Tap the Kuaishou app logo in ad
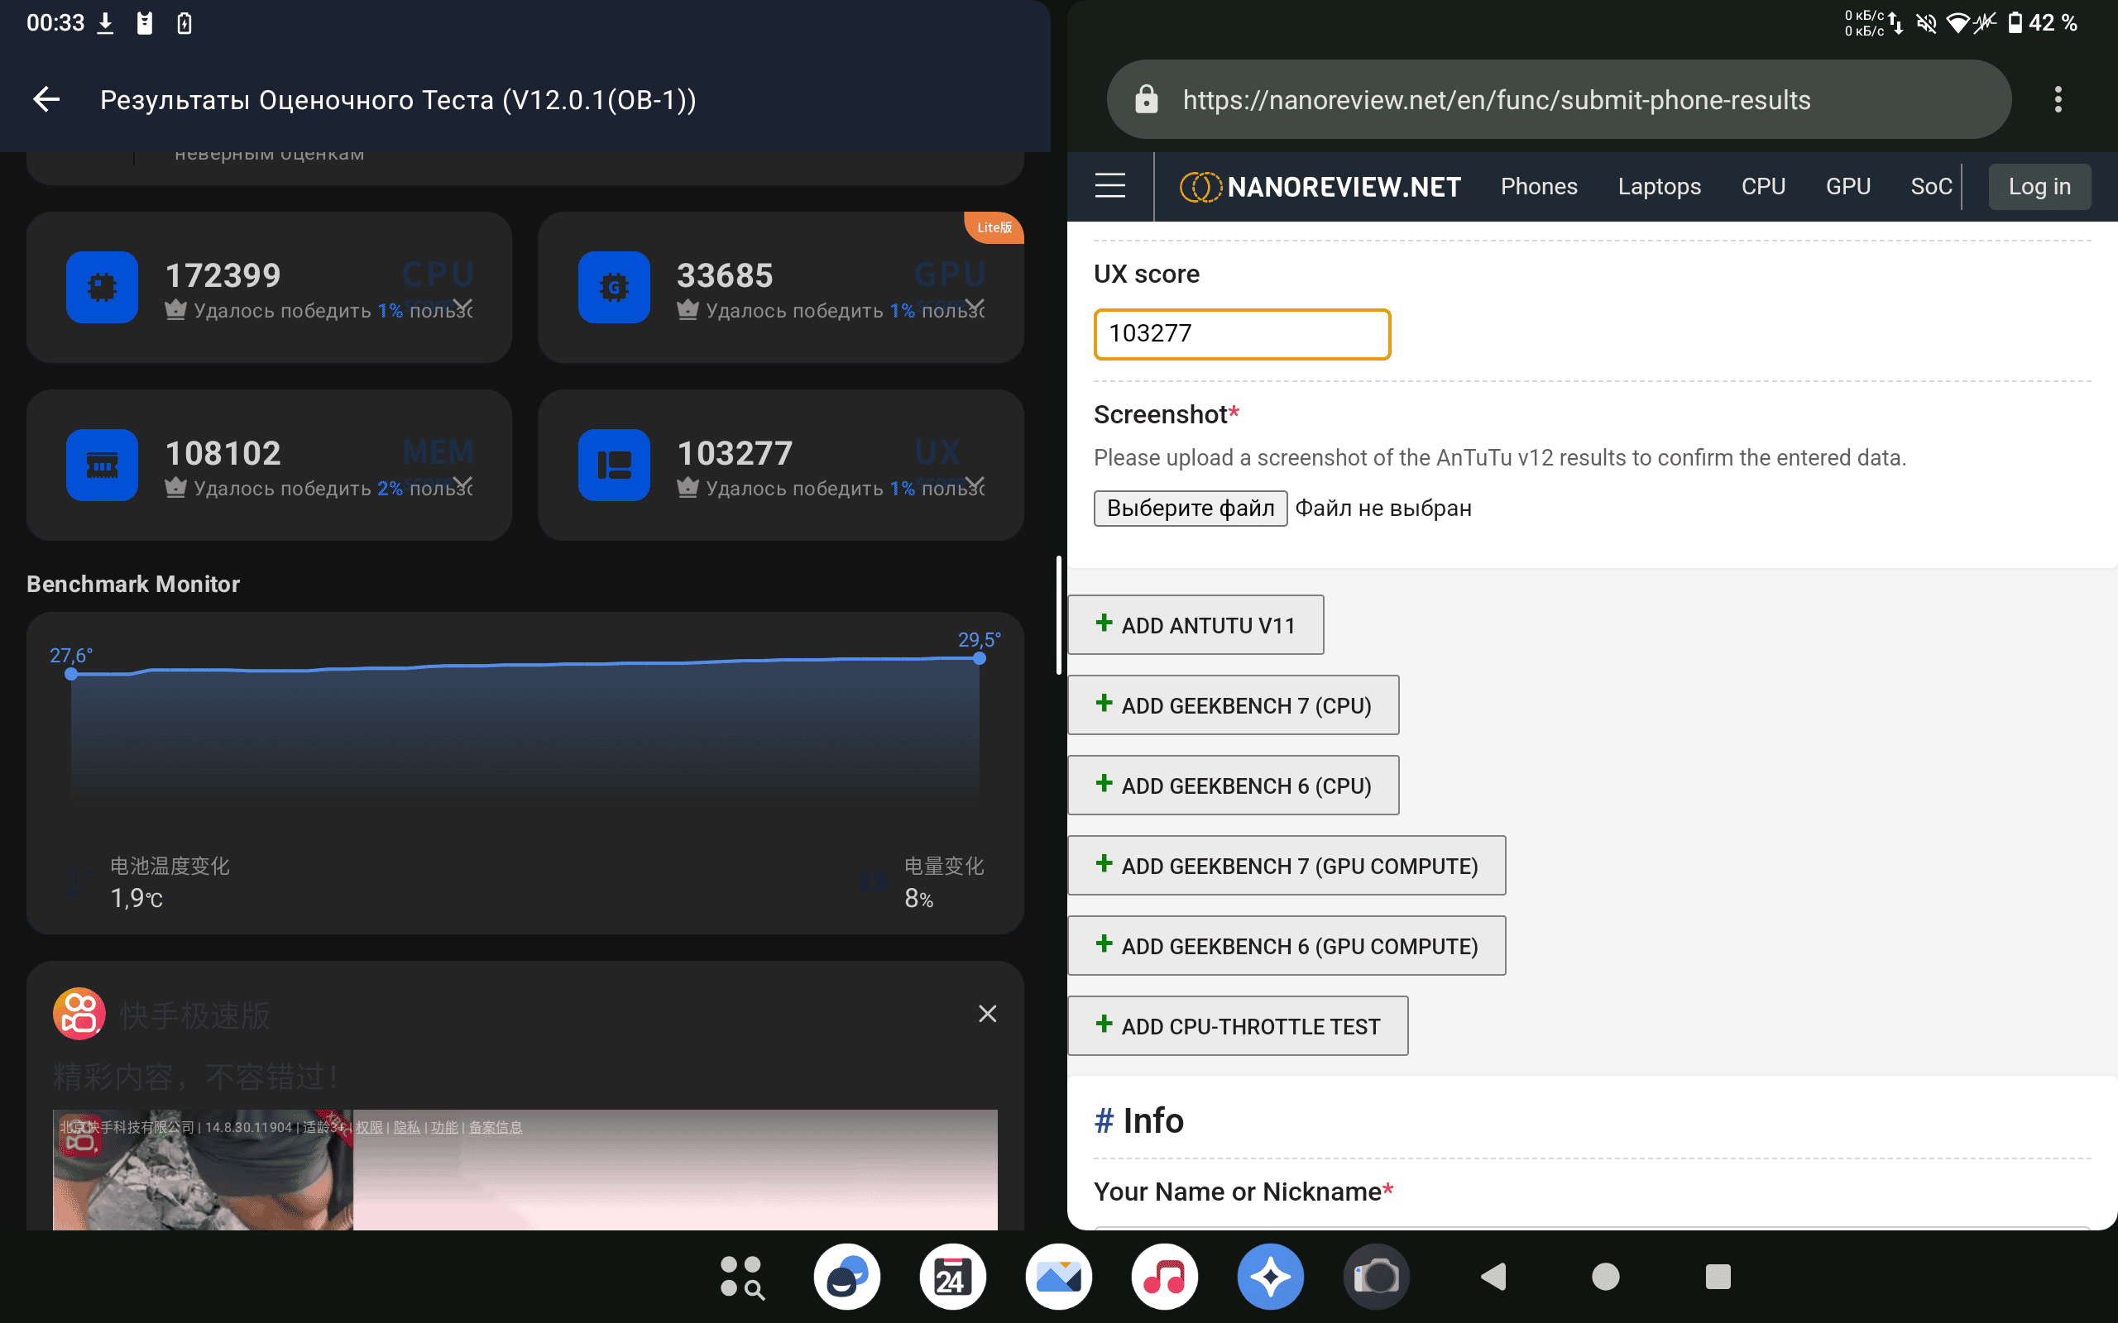 [x=79, y=1013]
